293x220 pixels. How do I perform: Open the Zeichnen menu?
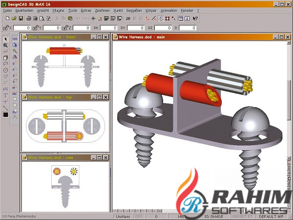click(x=102, y=10)
